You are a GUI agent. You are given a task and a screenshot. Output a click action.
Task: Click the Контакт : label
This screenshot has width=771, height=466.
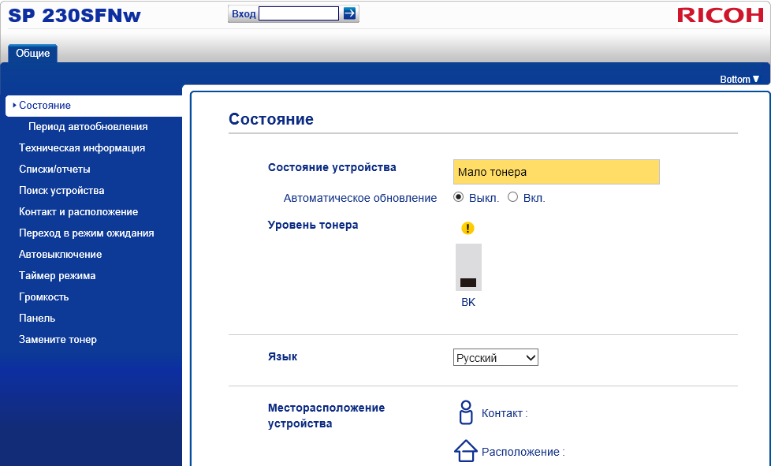click(505, 413)
